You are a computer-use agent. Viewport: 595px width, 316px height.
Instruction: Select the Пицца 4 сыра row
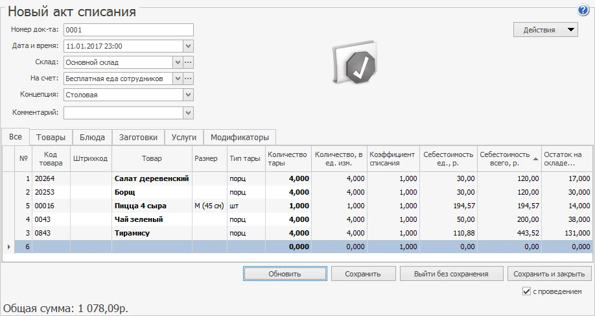(x=140, y=206)
